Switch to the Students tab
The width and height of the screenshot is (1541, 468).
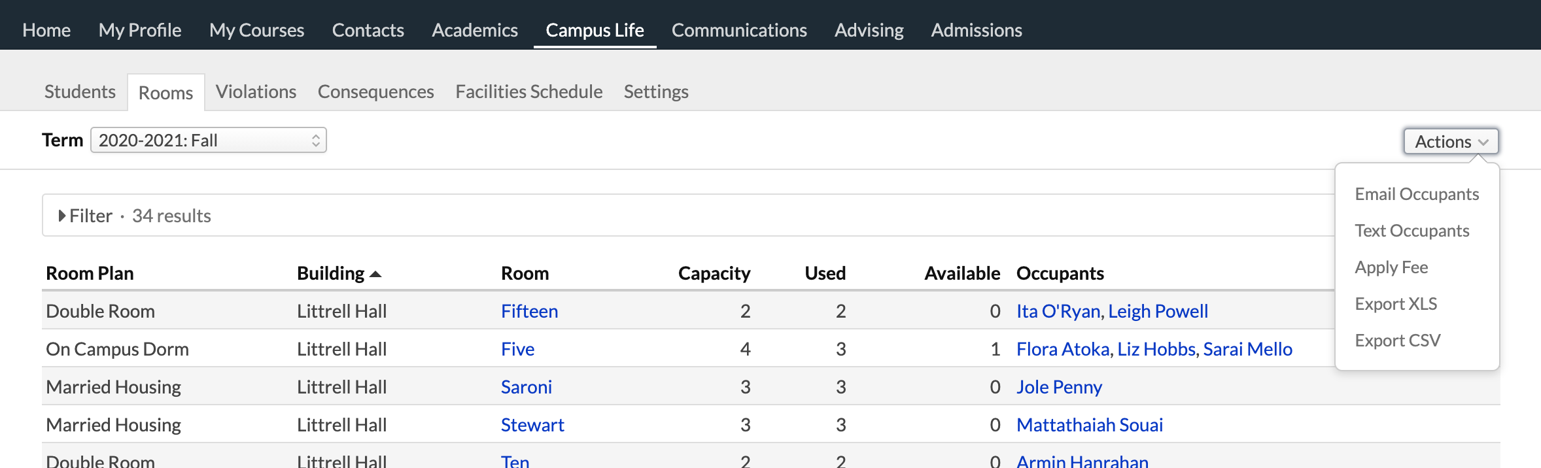point(80,92)
